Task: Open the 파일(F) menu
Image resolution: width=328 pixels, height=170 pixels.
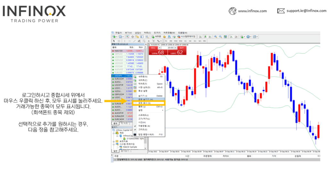Action: (x=119, y=33)
